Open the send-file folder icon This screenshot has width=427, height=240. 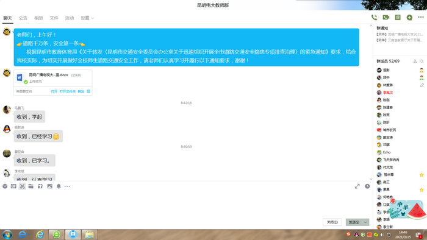[x=31, y=186]
